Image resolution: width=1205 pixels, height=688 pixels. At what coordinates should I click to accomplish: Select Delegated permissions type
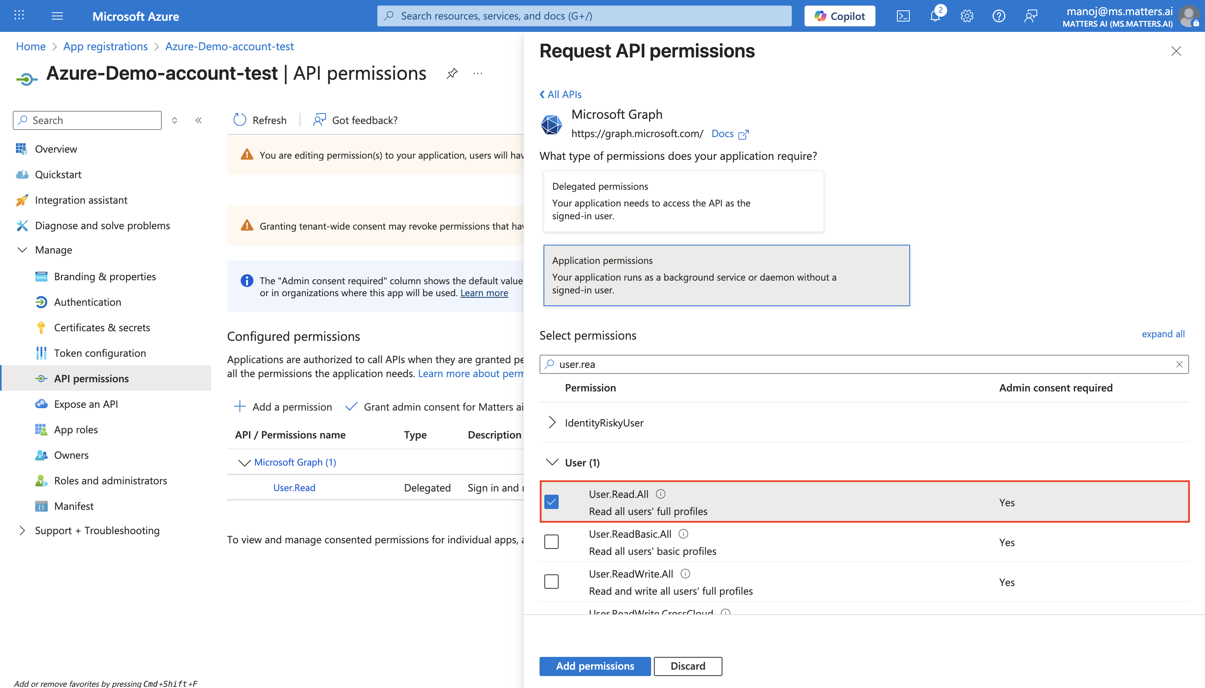coord(683,201)
